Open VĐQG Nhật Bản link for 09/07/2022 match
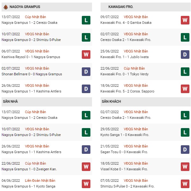Viewport: 191px width, 191px height. coord(136,17)
